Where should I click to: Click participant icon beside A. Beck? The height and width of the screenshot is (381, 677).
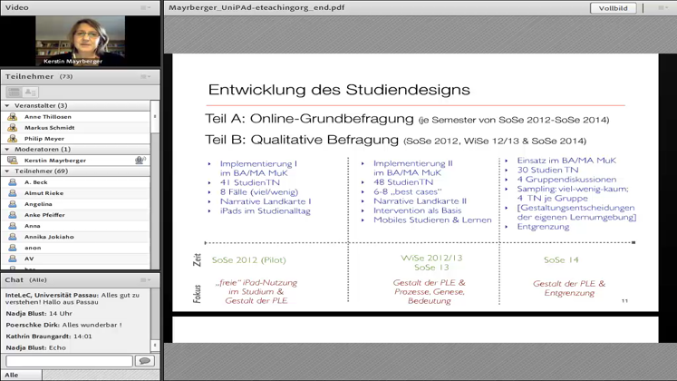pos(13,182)
